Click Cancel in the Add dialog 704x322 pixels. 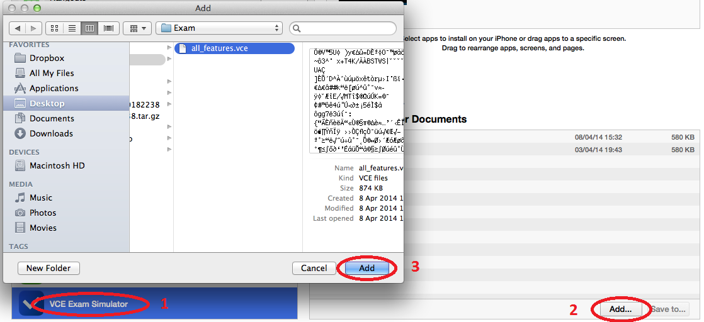(x=314, y=268)
